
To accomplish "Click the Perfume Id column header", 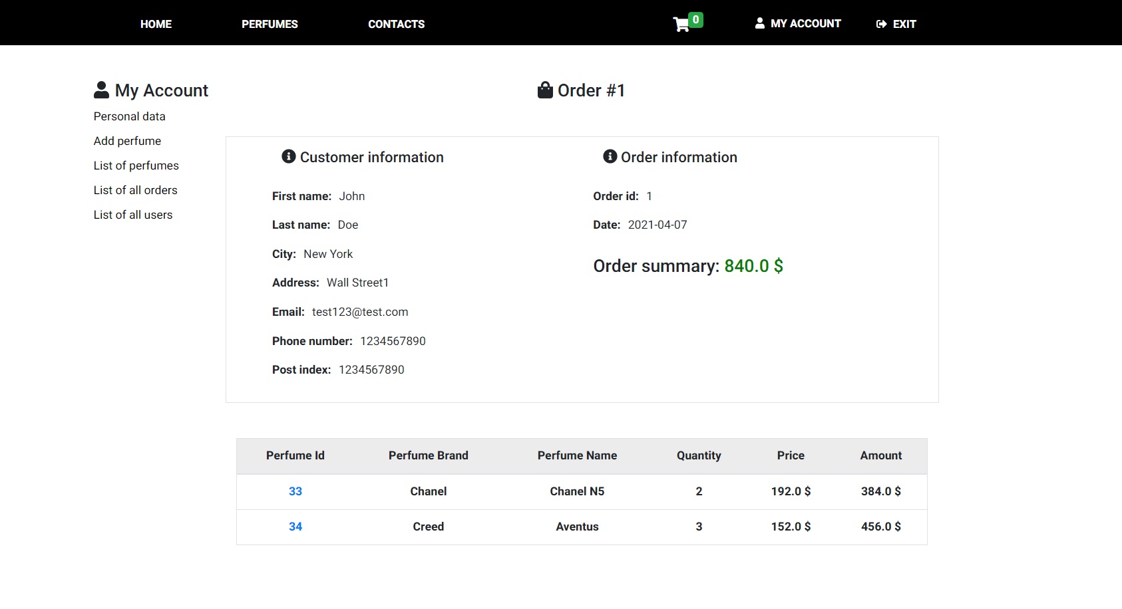I will [x=295, y=455].
